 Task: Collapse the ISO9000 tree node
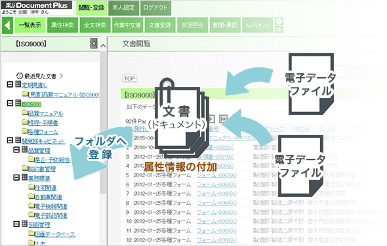(x=10, y=103)
